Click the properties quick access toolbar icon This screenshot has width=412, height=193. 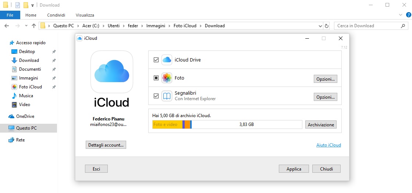(18, 5)
